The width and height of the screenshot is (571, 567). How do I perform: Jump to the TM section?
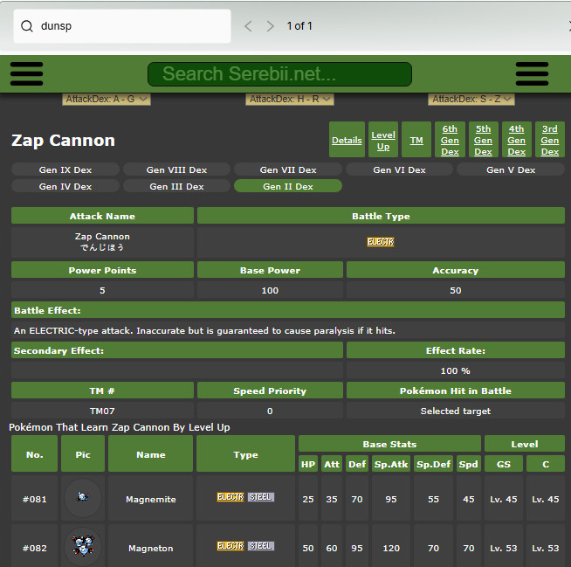[x=416, y=140]
